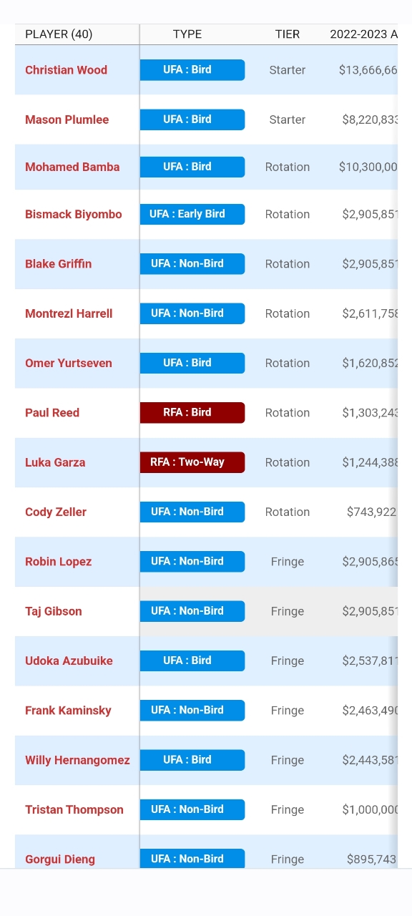
Task: Open Taj Gibson's highlighted row link
Action: point(54,611)
